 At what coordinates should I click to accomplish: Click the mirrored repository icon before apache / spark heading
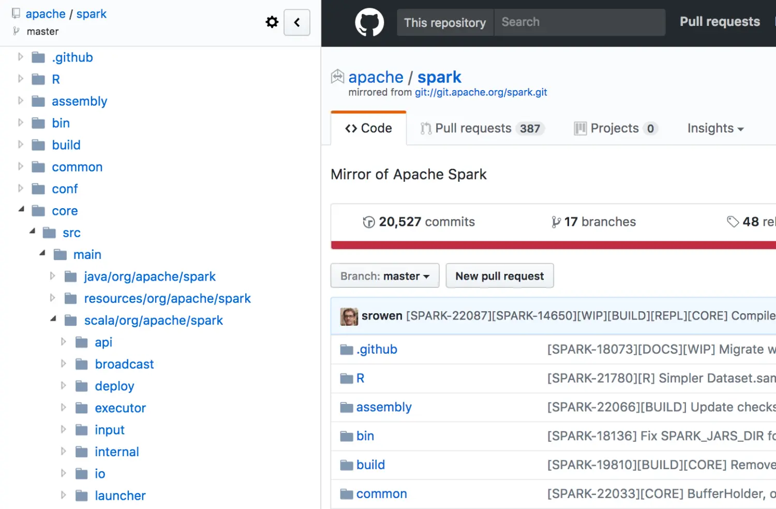(337, 77)
